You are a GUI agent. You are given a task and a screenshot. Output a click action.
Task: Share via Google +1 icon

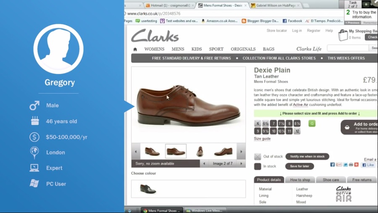point(339,165)
